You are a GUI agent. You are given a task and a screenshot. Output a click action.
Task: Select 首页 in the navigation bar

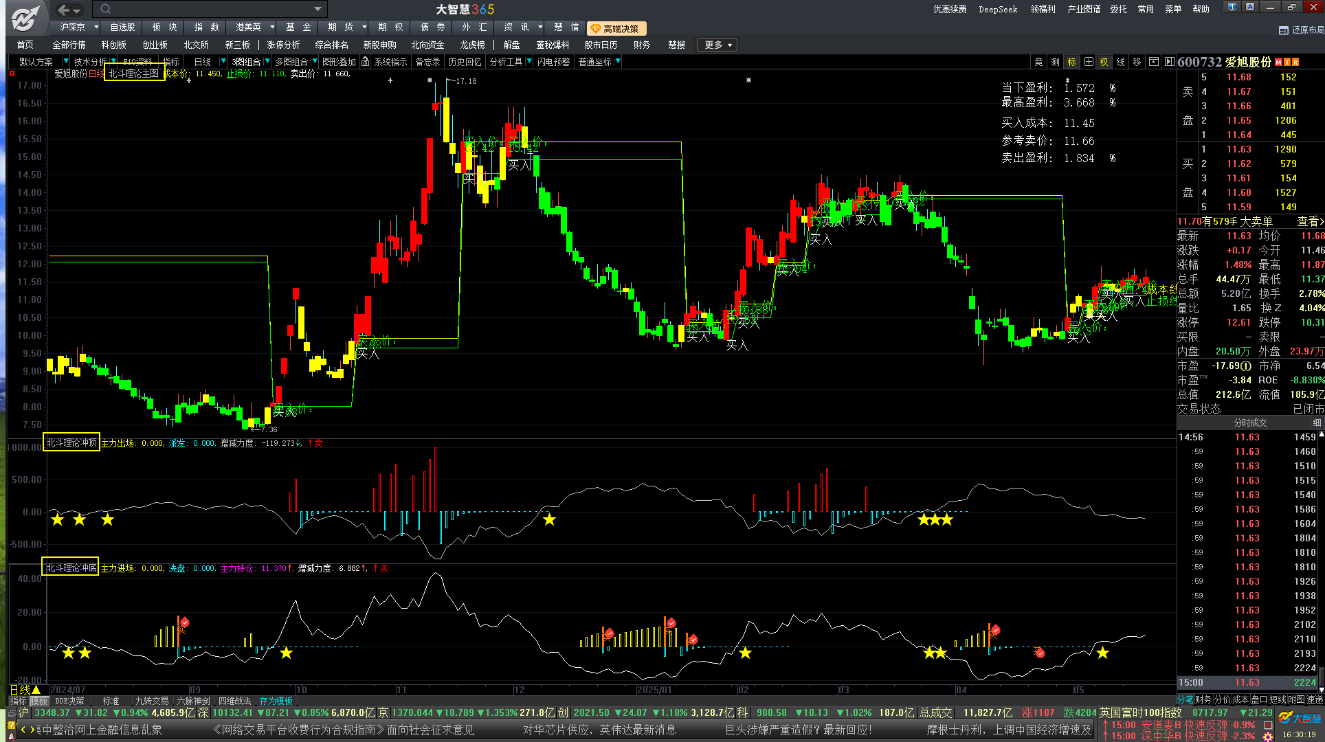click(25, 45)
